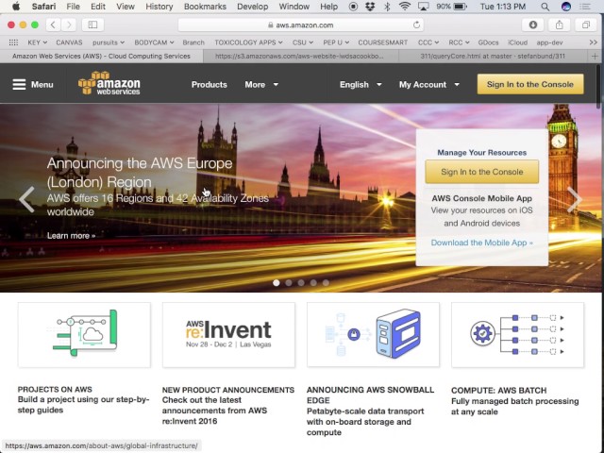Click the Bluetooth menu bar icon

[x=388, y=7]
